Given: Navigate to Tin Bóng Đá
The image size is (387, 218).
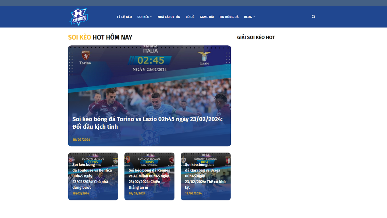Looking at the screenshot, I should click(229, 17).
